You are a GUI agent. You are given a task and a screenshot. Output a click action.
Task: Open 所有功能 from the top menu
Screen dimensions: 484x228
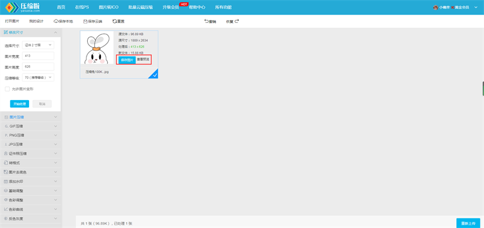click(223, 7)
